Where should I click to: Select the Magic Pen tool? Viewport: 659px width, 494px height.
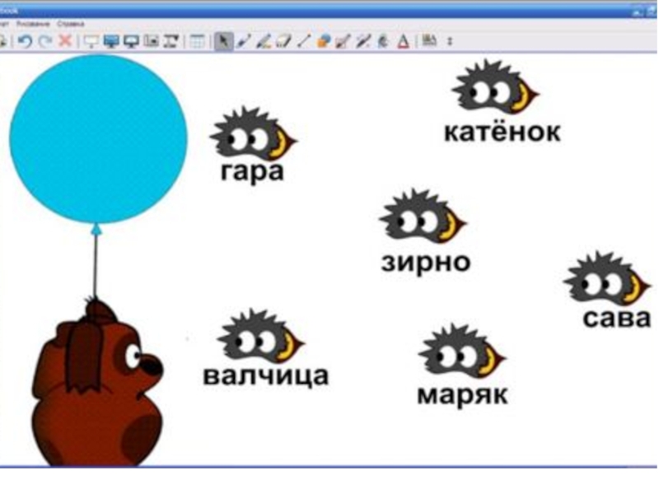click(362, 41)
